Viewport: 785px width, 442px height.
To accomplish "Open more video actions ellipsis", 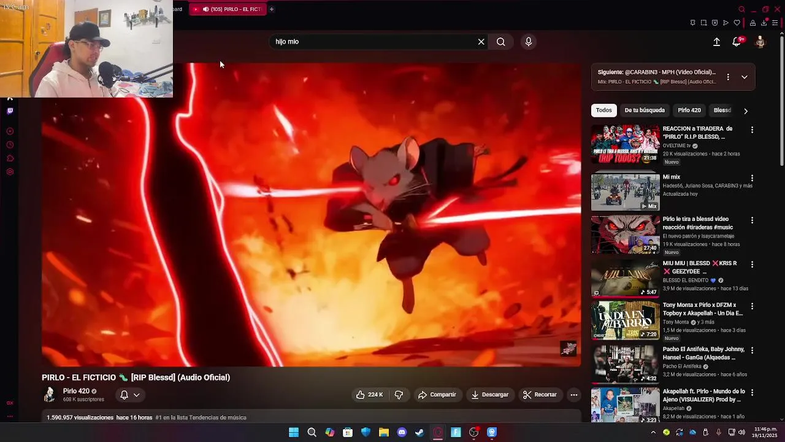I will click(x=574, y=395).
